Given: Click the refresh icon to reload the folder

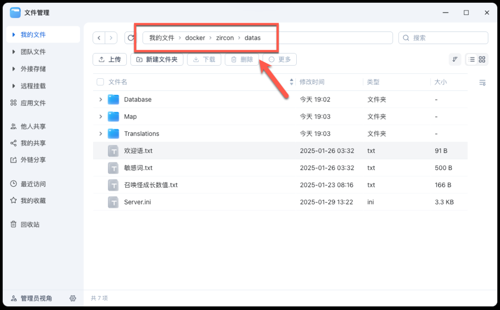Looking at the screenshot, I should click(x=131, y=38).
